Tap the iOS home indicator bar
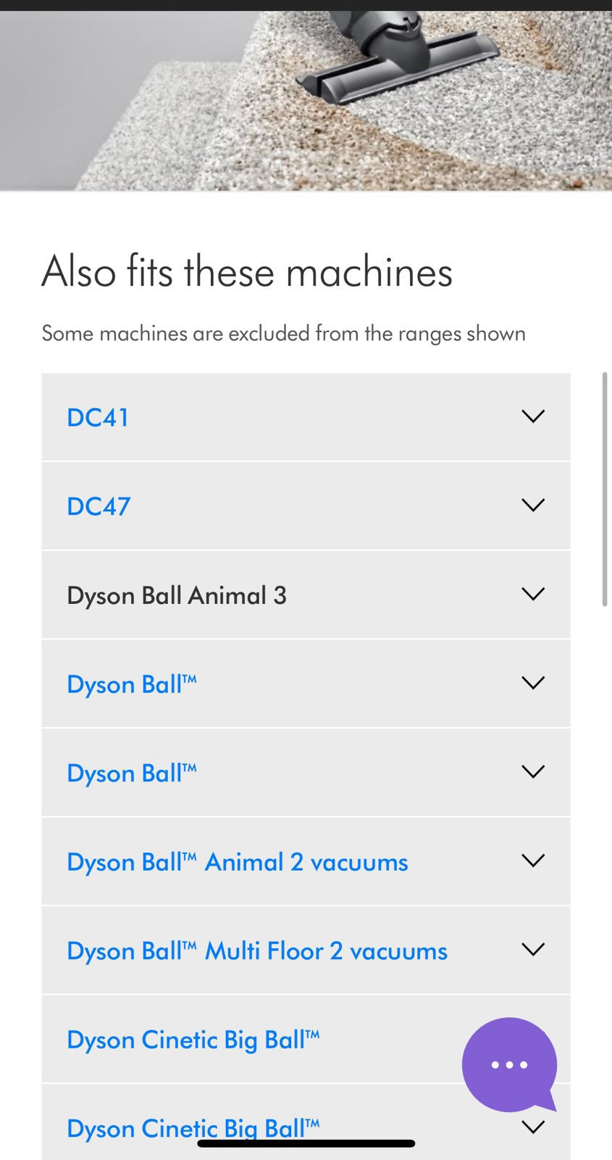Viewport: 612px width, 1160px height. pyautogui.click(x=306, y=1143)
